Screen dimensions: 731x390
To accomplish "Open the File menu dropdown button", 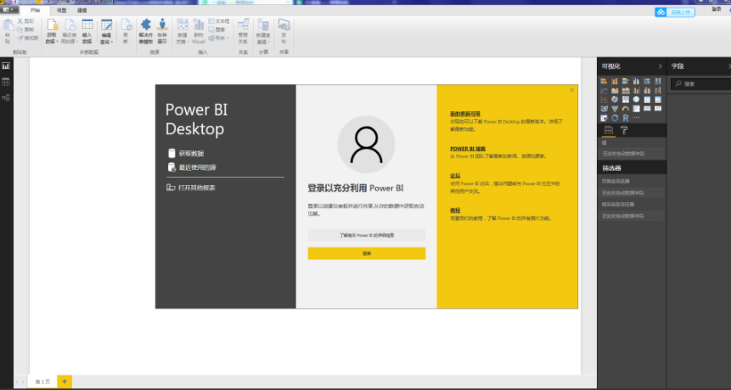I will point(9,10).
